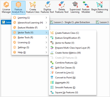
Task: Expand the Licensing submenu arrow
Action: click(46, 43)
